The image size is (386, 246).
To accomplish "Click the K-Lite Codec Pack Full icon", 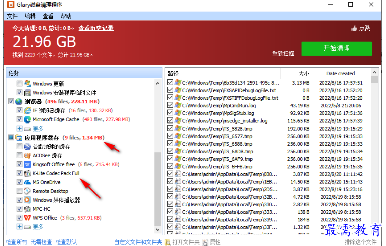I will pyautogui.click(x=27, y=173).
